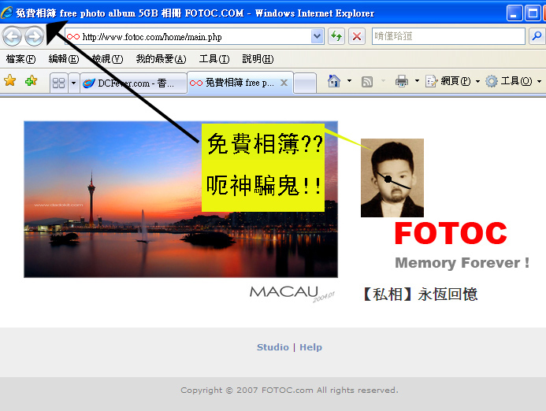Close the 免費相簿 tab with X
546x411 pixels.
284,83
